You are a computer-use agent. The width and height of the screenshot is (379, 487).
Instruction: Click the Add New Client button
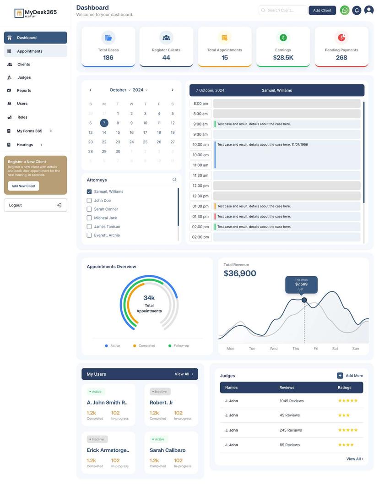pyautogui.click(x=23, y=186)
